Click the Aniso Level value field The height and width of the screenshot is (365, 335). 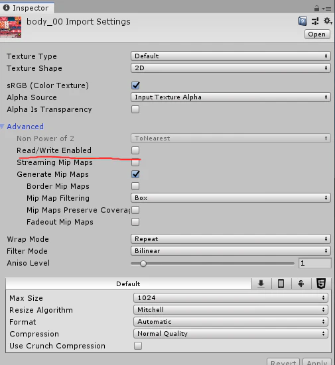pos(314,263)
